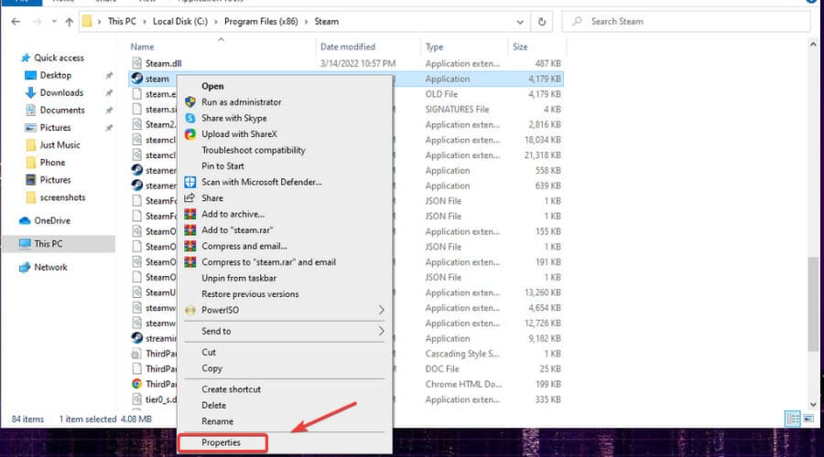Click the Back navigation arrow
The width and height of the screenshot is (824, 457).
pos(16,22)
